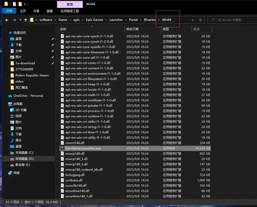Switch to the 共享 ribbon tab
This screenshot has height=207, width=257.
pyautogui.click(x=36, y=11)
